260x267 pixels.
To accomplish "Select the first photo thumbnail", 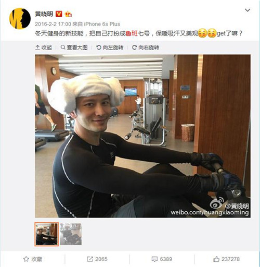I will [x=46, y=234].
